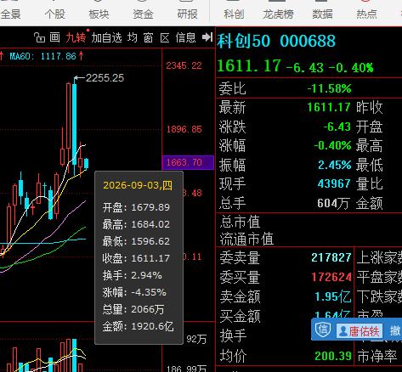Open the 全景 tab in top navigation
This screenshot has height=372, width=402.
pos(10,14)
